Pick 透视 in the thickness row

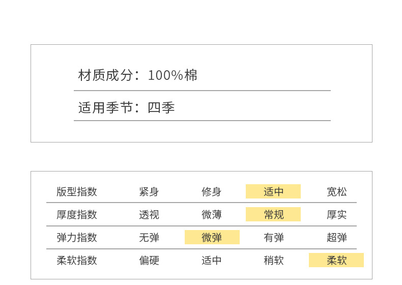(x=149, y=215)
